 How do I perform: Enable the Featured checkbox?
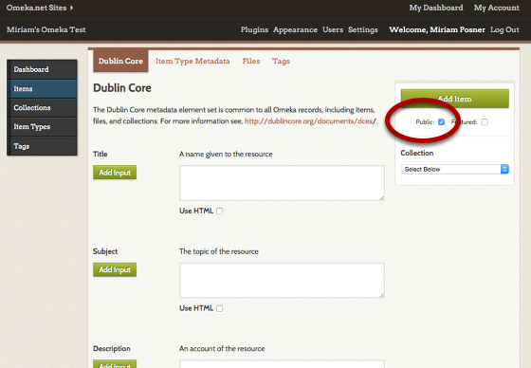485,122
